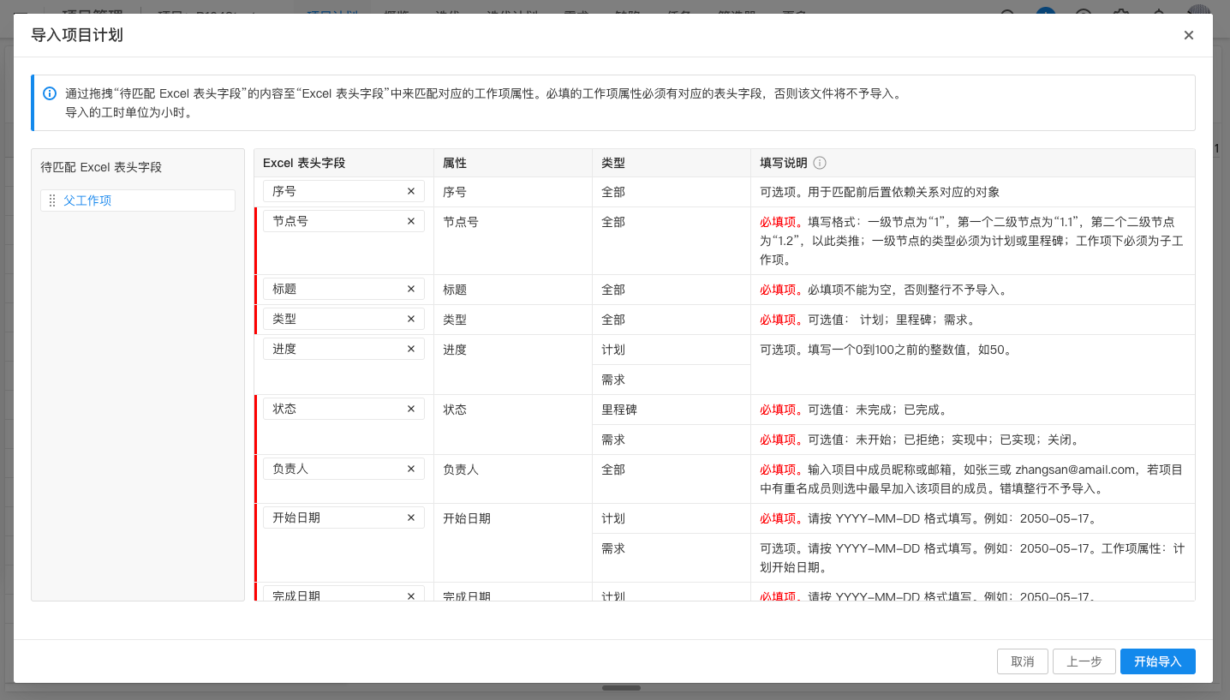
Task: Click the blue info icon in the notice
Action: (x=50, y=93)
